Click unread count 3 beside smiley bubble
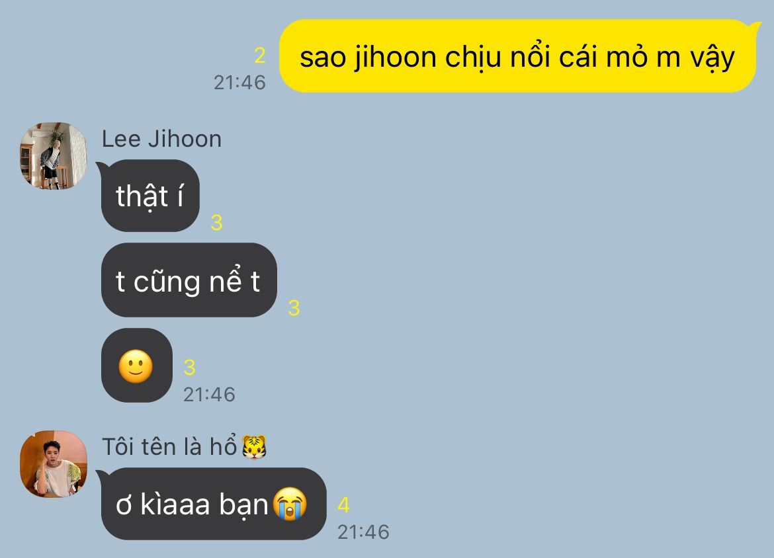 190,368
